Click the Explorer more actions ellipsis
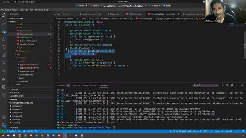246x138 pixels. point(50,14)
